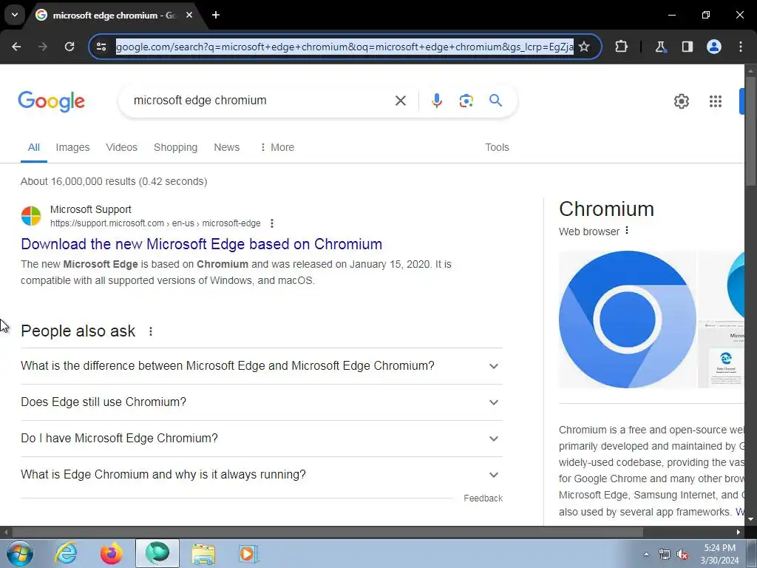
Task: Open Windows Media Player on taskbar
Action: [249, 553]
